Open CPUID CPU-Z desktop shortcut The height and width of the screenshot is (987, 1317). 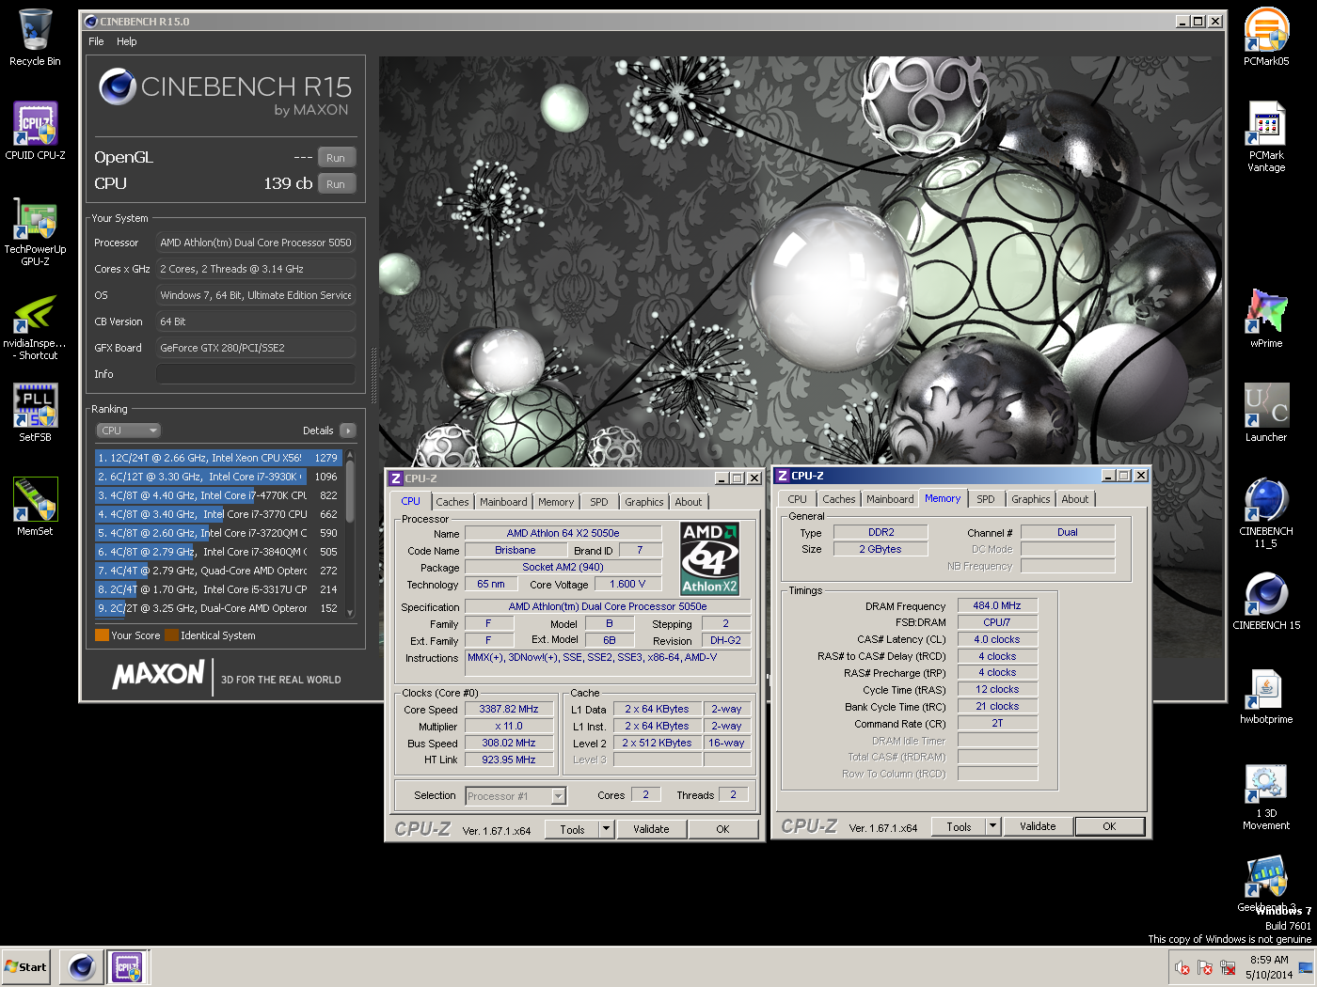(35, 132)
